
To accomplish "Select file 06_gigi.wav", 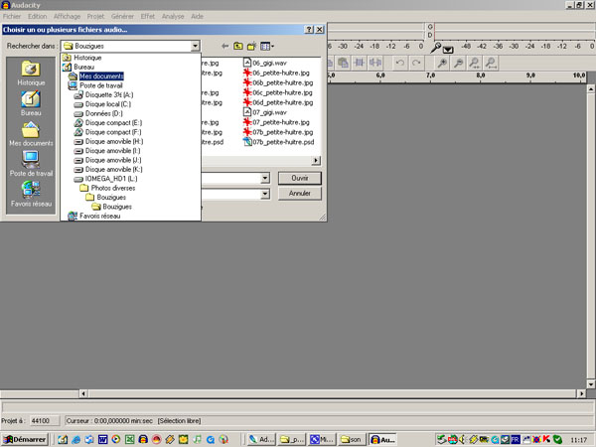I will click(269, 64).
